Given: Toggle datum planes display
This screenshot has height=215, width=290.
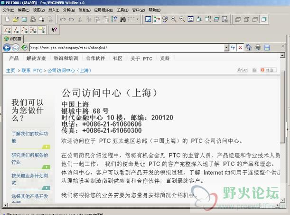Looking at the screenshot, I should pyautogui.click(x=8, y=29).
